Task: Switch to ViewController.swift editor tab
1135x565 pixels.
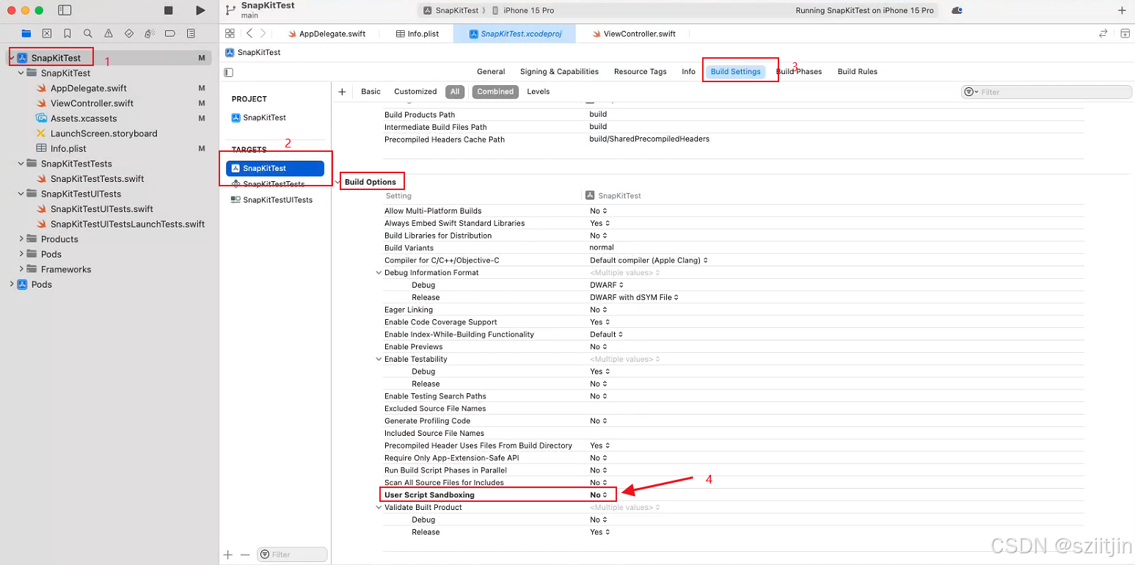Action: click(x=634, y=34)
